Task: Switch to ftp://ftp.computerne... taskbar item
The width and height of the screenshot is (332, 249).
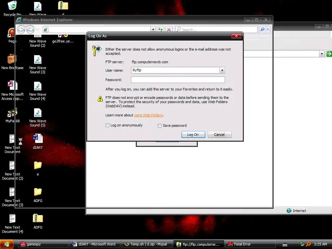Action: 199,244
